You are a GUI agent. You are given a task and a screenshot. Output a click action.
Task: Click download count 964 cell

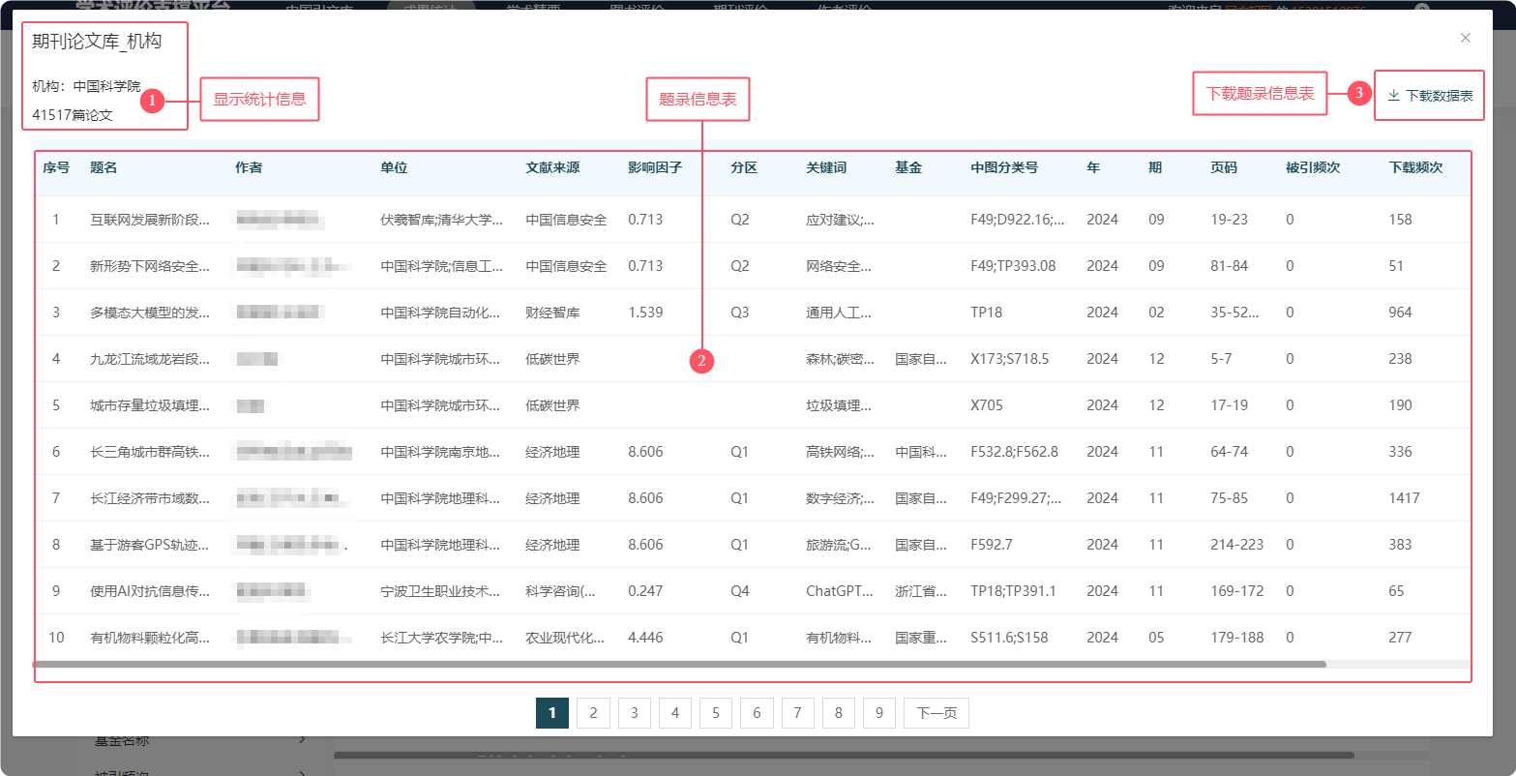point(1400,313)
